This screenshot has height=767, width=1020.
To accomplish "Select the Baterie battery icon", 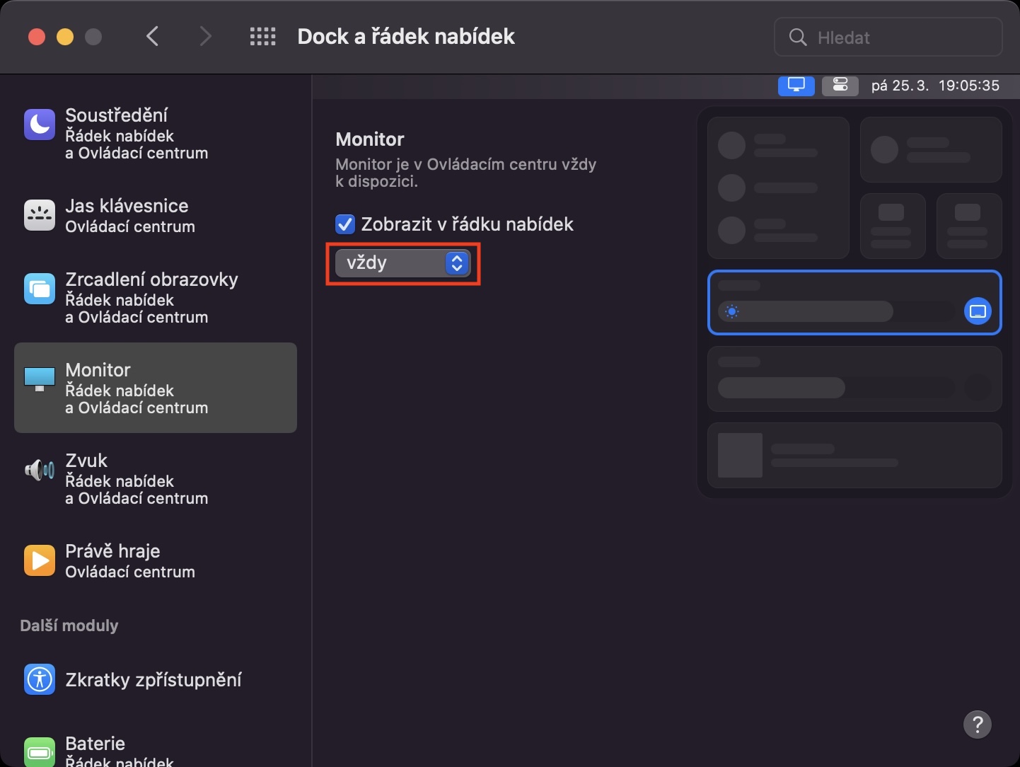I will pos(39,751).
